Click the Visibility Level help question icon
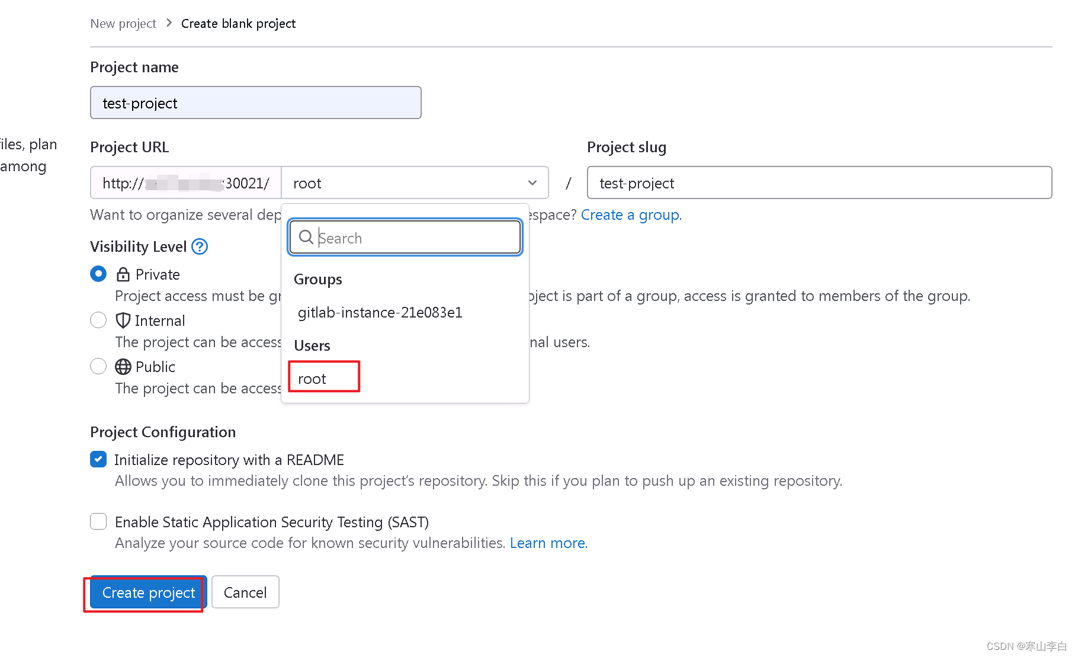The width and height of the screenshot is (1075, 657). (200, 246)
